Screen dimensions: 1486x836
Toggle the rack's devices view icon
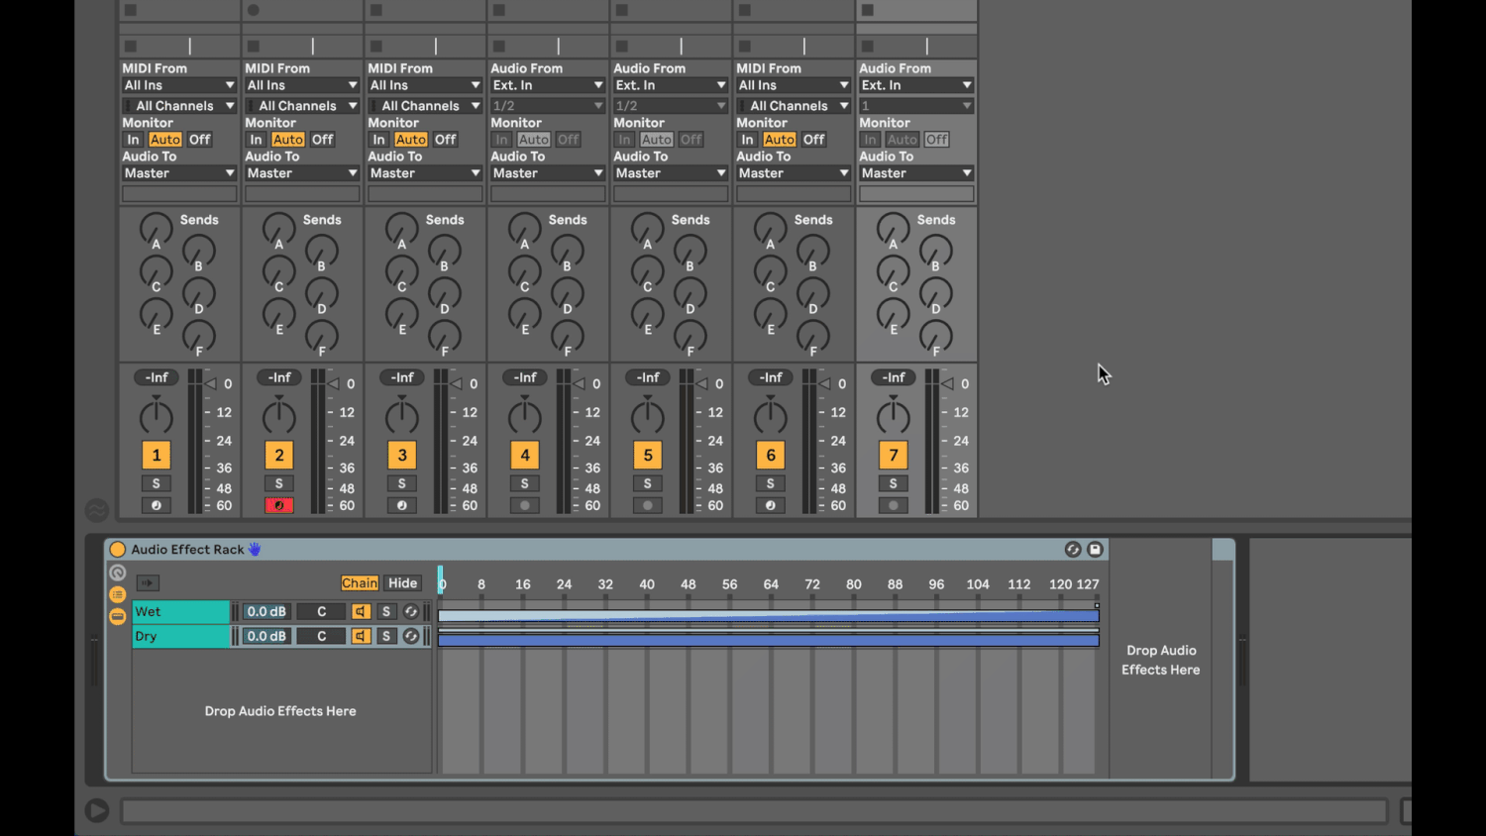coord(117,616)
